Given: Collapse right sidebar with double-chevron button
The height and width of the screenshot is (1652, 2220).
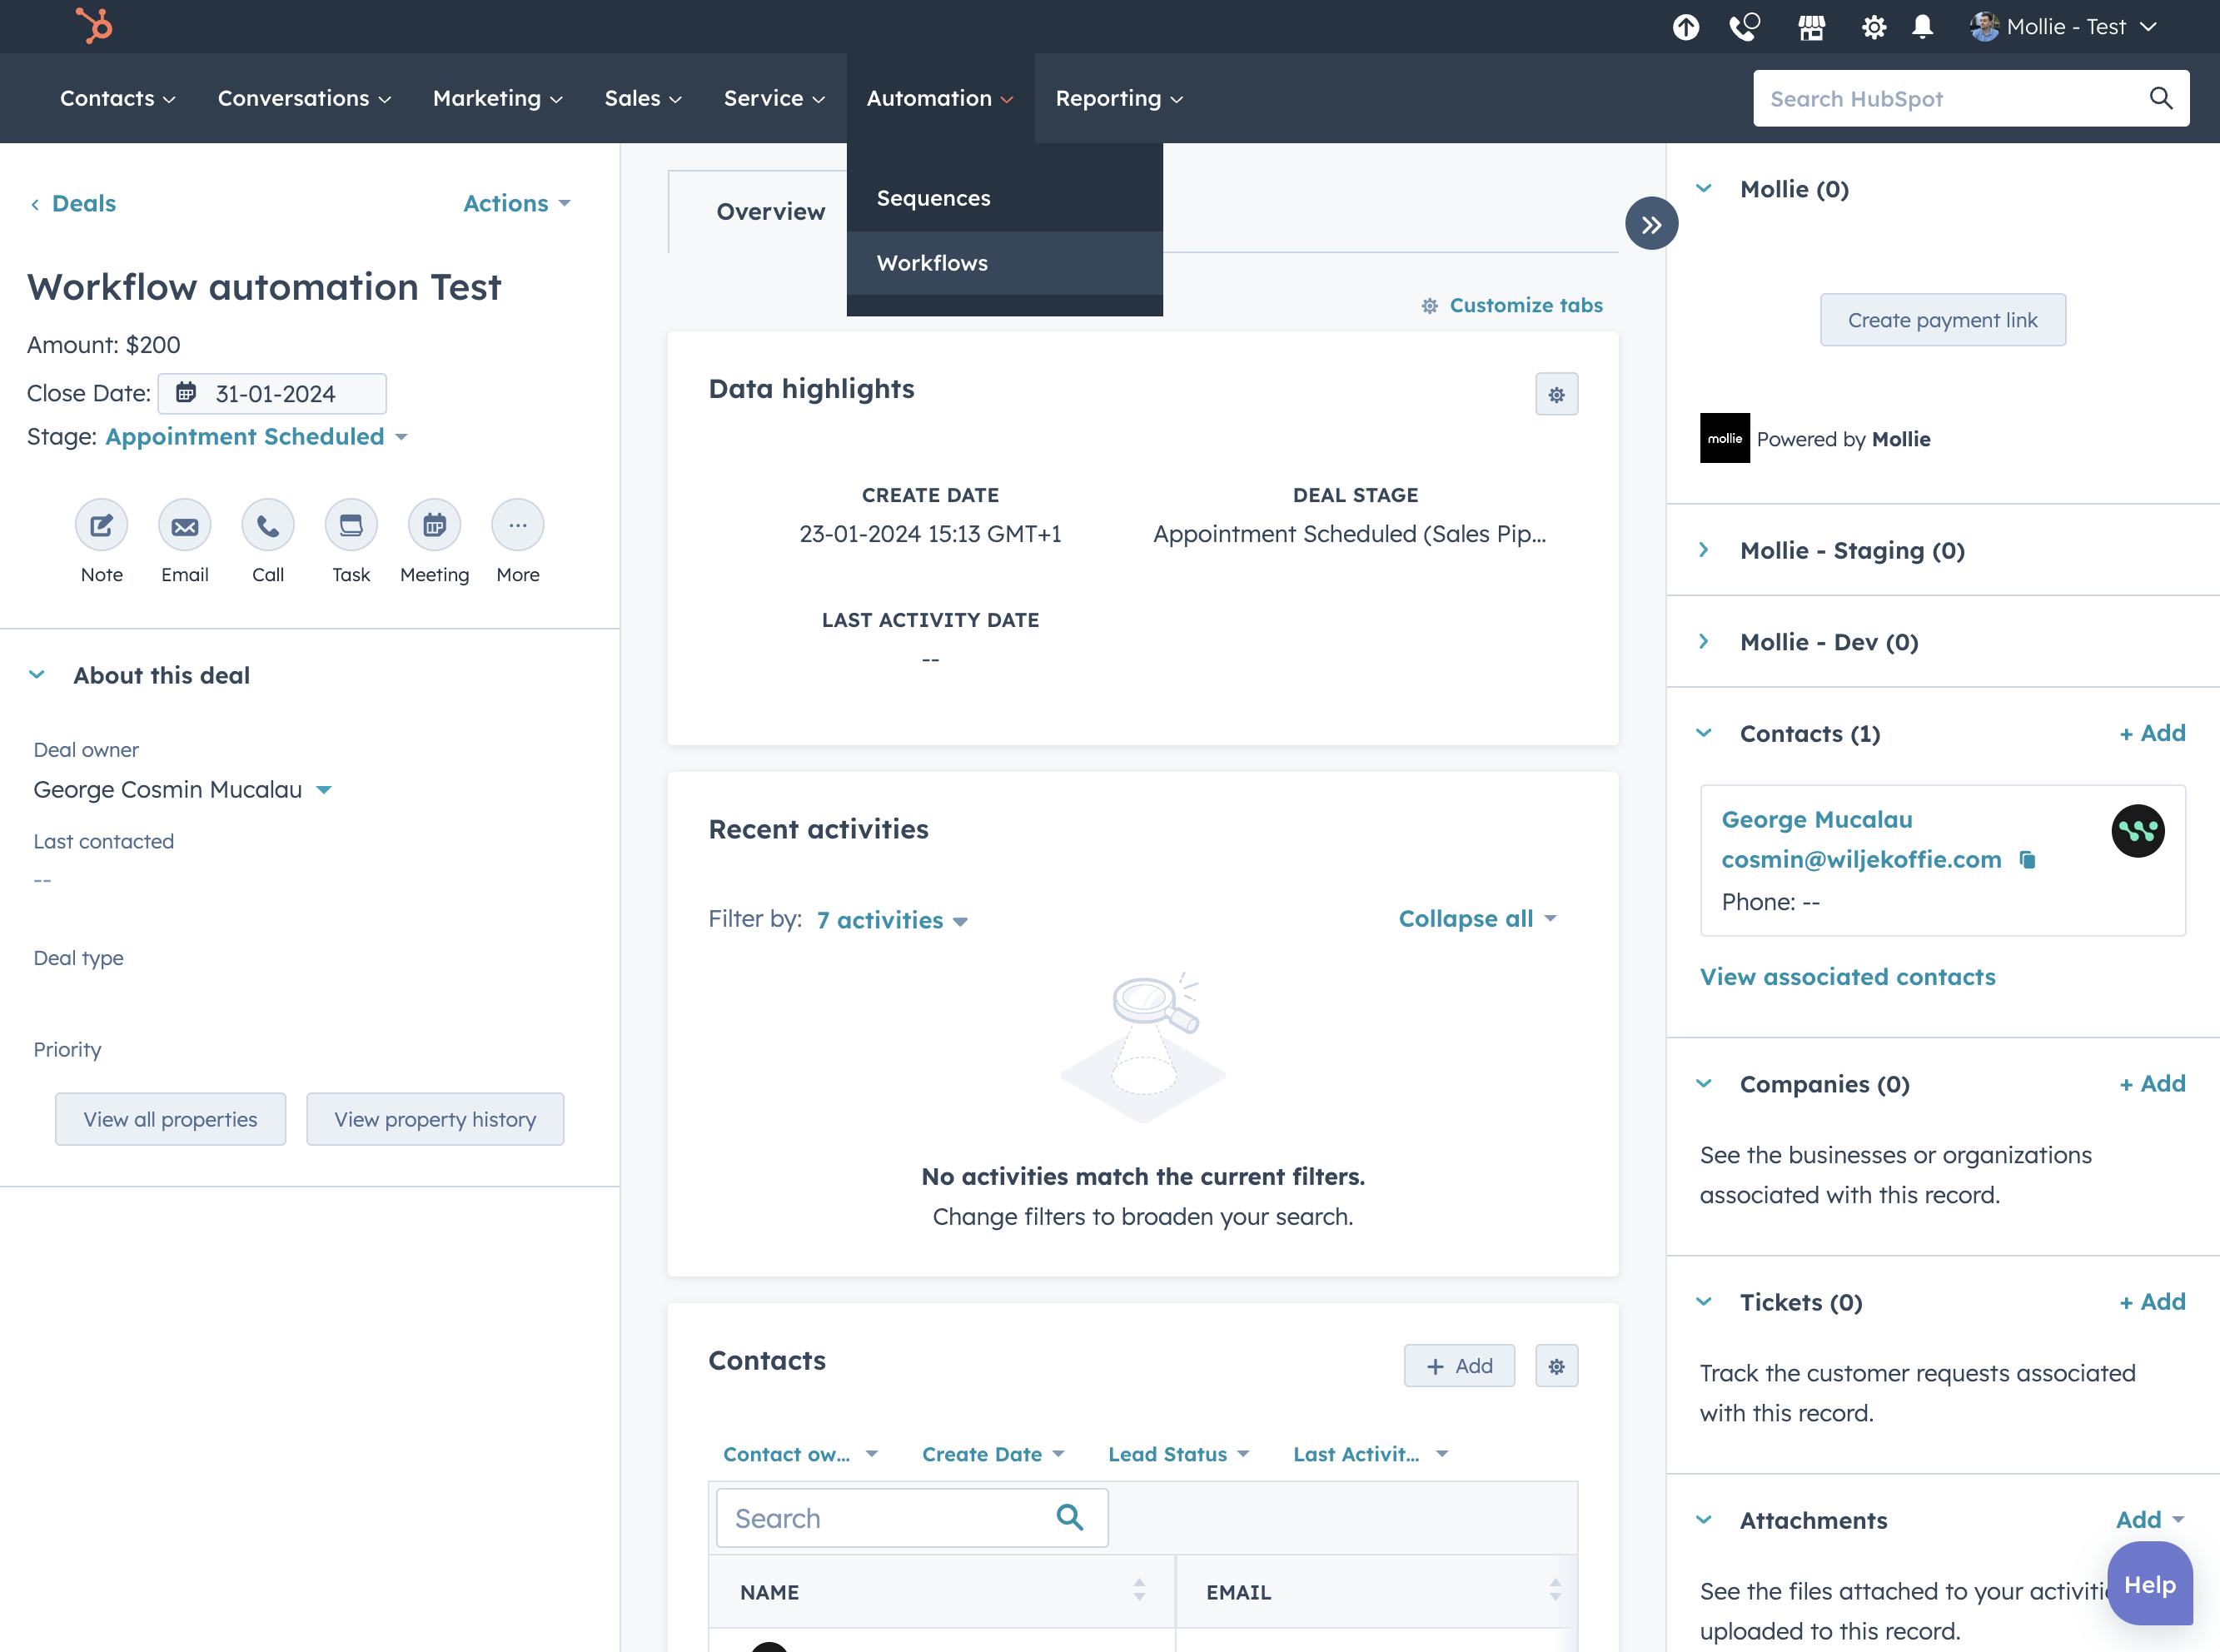Looking at the screenshot, I should click(x=1651, y=224).
